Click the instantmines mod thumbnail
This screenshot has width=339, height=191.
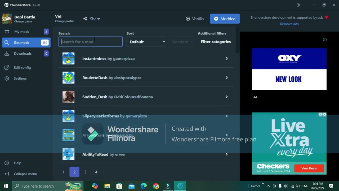(x=68, y=59)
